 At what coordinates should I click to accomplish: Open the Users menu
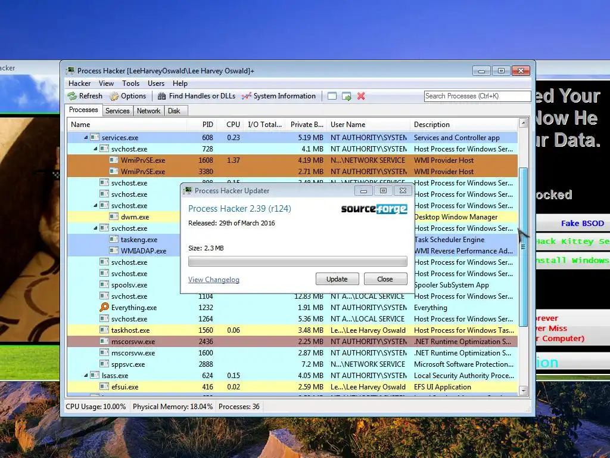click(156, 83)
